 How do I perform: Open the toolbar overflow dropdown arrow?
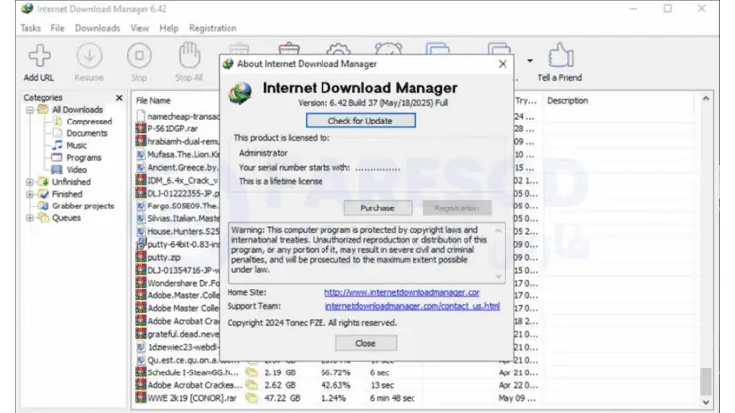[530, 61]
